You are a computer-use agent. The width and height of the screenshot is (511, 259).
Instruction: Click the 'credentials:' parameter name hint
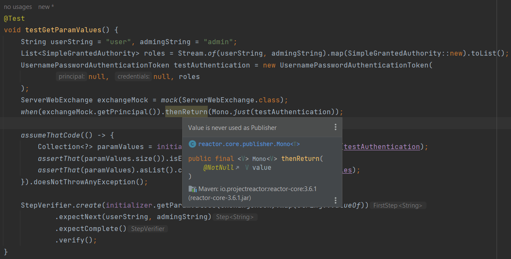tap(134, 76)
